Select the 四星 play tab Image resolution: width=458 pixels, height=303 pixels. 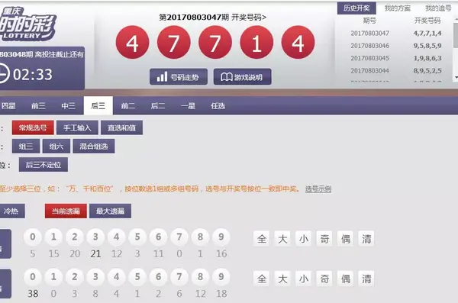[x=8, y=105]
